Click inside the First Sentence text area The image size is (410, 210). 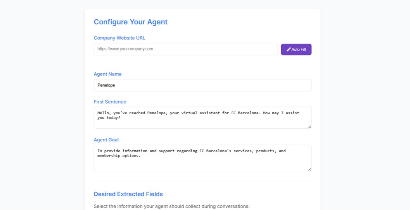point(202,117)
